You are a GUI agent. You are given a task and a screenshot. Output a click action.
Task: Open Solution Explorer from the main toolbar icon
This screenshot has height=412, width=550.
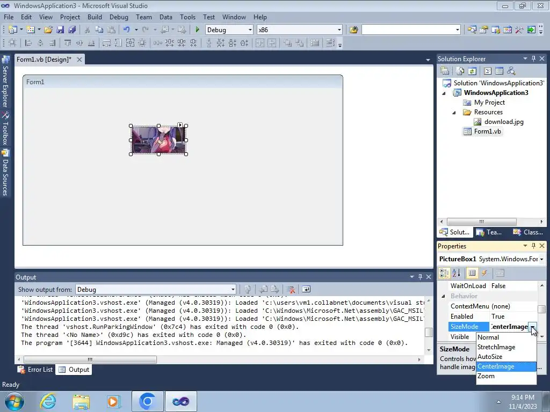[x=472, y=30]
